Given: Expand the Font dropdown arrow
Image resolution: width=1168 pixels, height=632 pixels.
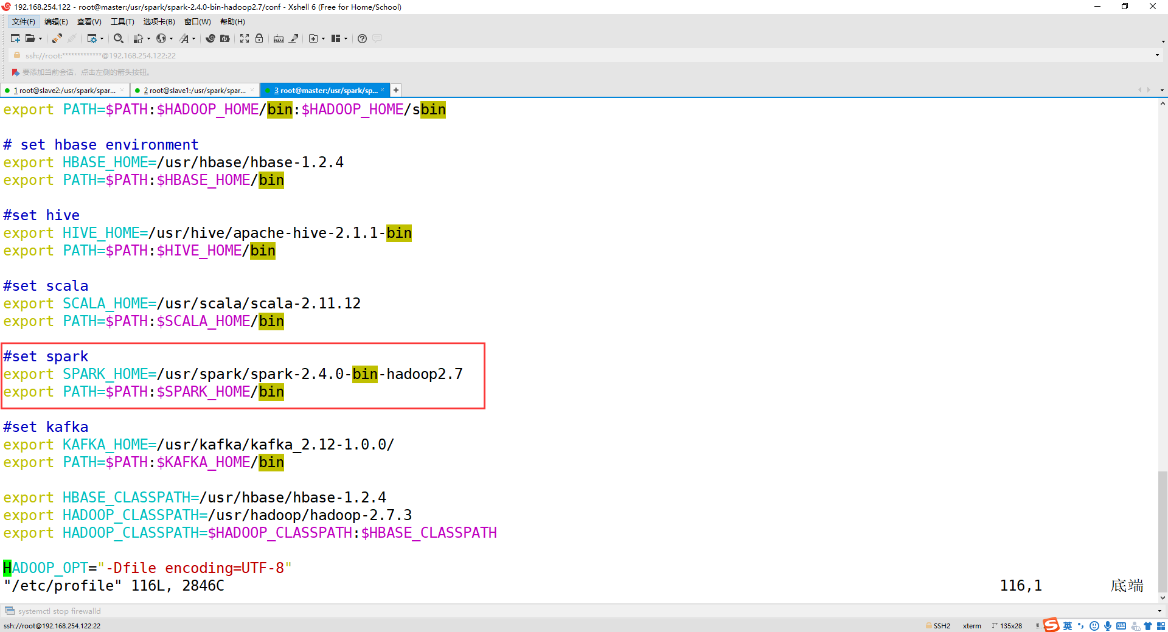Looking at the screenshot, I should click(194, 38).
